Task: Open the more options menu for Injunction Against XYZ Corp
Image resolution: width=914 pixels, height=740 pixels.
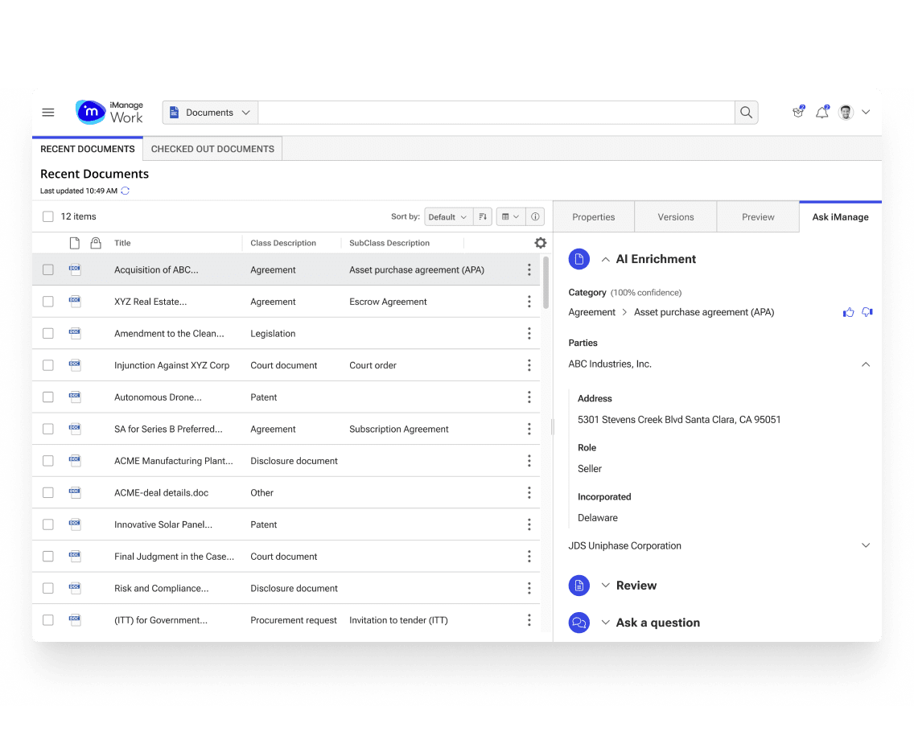Action: click(529, 364)
